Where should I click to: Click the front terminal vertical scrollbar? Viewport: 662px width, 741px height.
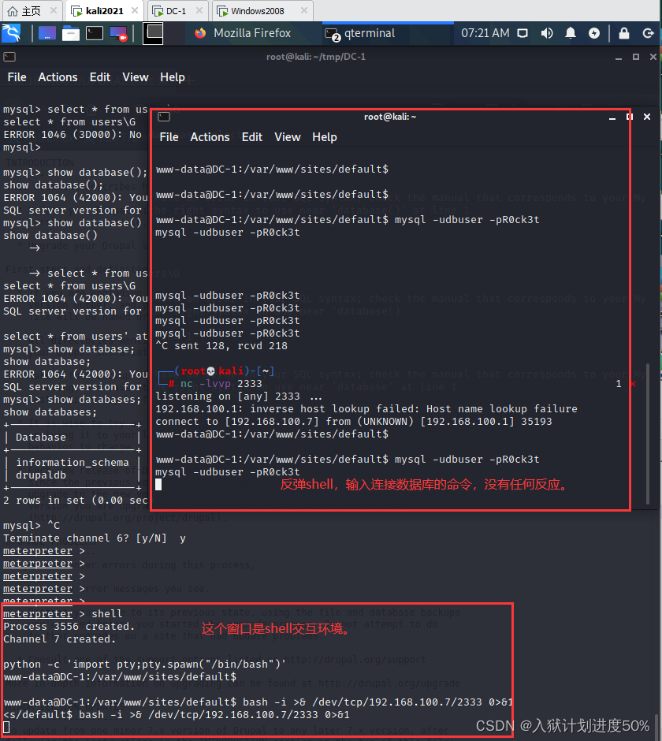pyautogui.click(x=647, y=434)
